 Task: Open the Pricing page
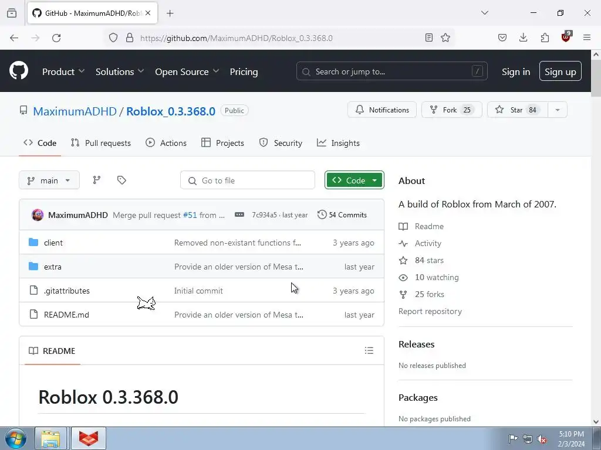[244, 71]
